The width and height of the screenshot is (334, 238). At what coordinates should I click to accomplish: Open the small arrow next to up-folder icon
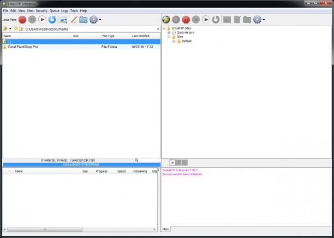point(10,28)
